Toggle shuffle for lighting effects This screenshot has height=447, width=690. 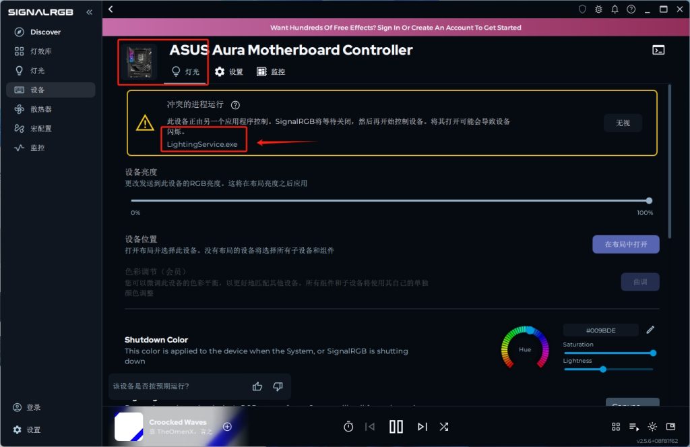point(444,427)
